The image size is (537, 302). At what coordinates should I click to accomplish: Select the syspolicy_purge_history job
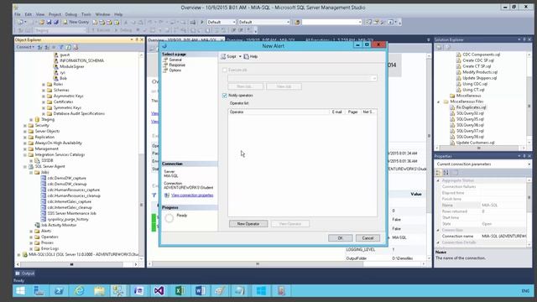tap(68, 219)
